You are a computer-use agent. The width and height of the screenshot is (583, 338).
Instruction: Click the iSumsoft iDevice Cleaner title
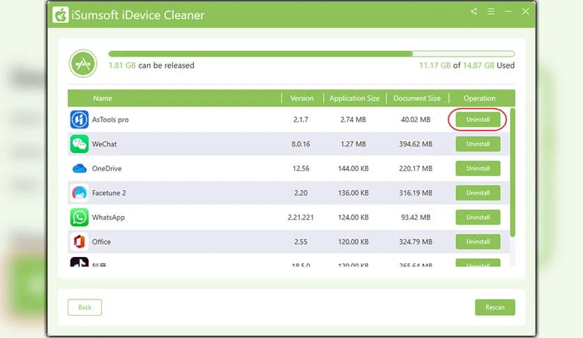pos(138,15)
